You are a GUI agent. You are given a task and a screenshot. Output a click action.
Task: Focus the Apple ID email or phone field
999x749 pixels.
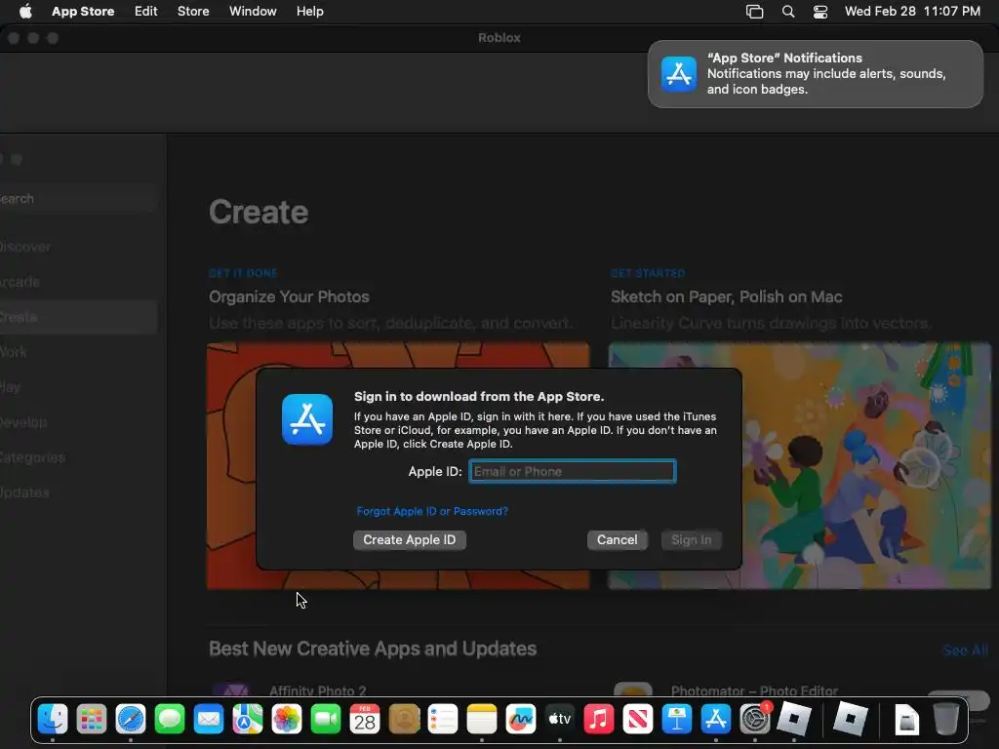pos(572,471)
